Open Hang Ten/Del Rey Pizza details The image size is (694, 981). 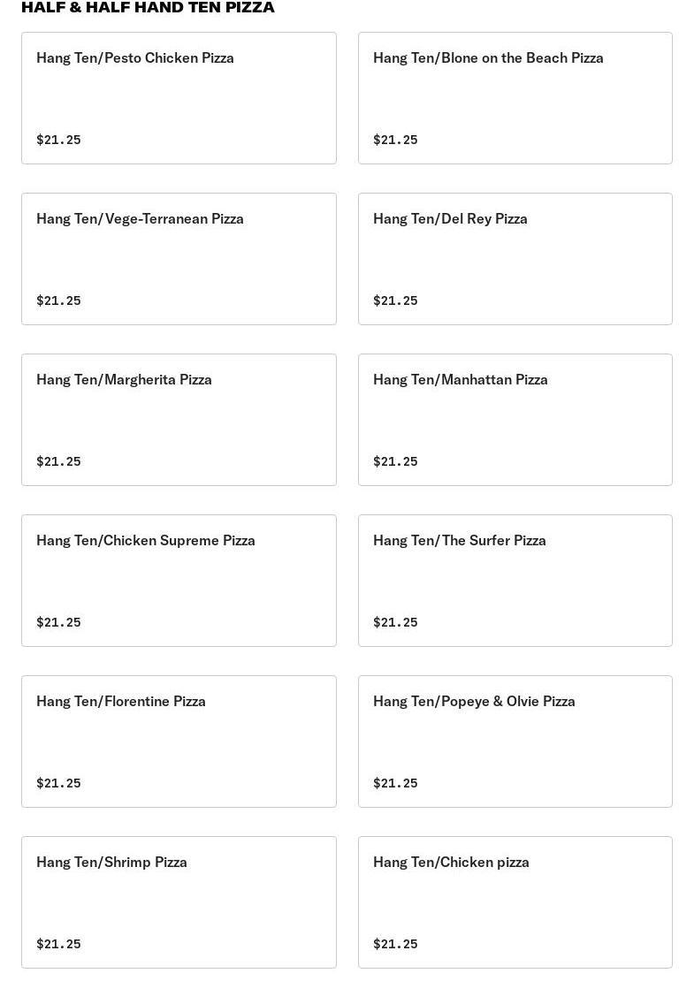pyautogui.click(x=515, y=259)
